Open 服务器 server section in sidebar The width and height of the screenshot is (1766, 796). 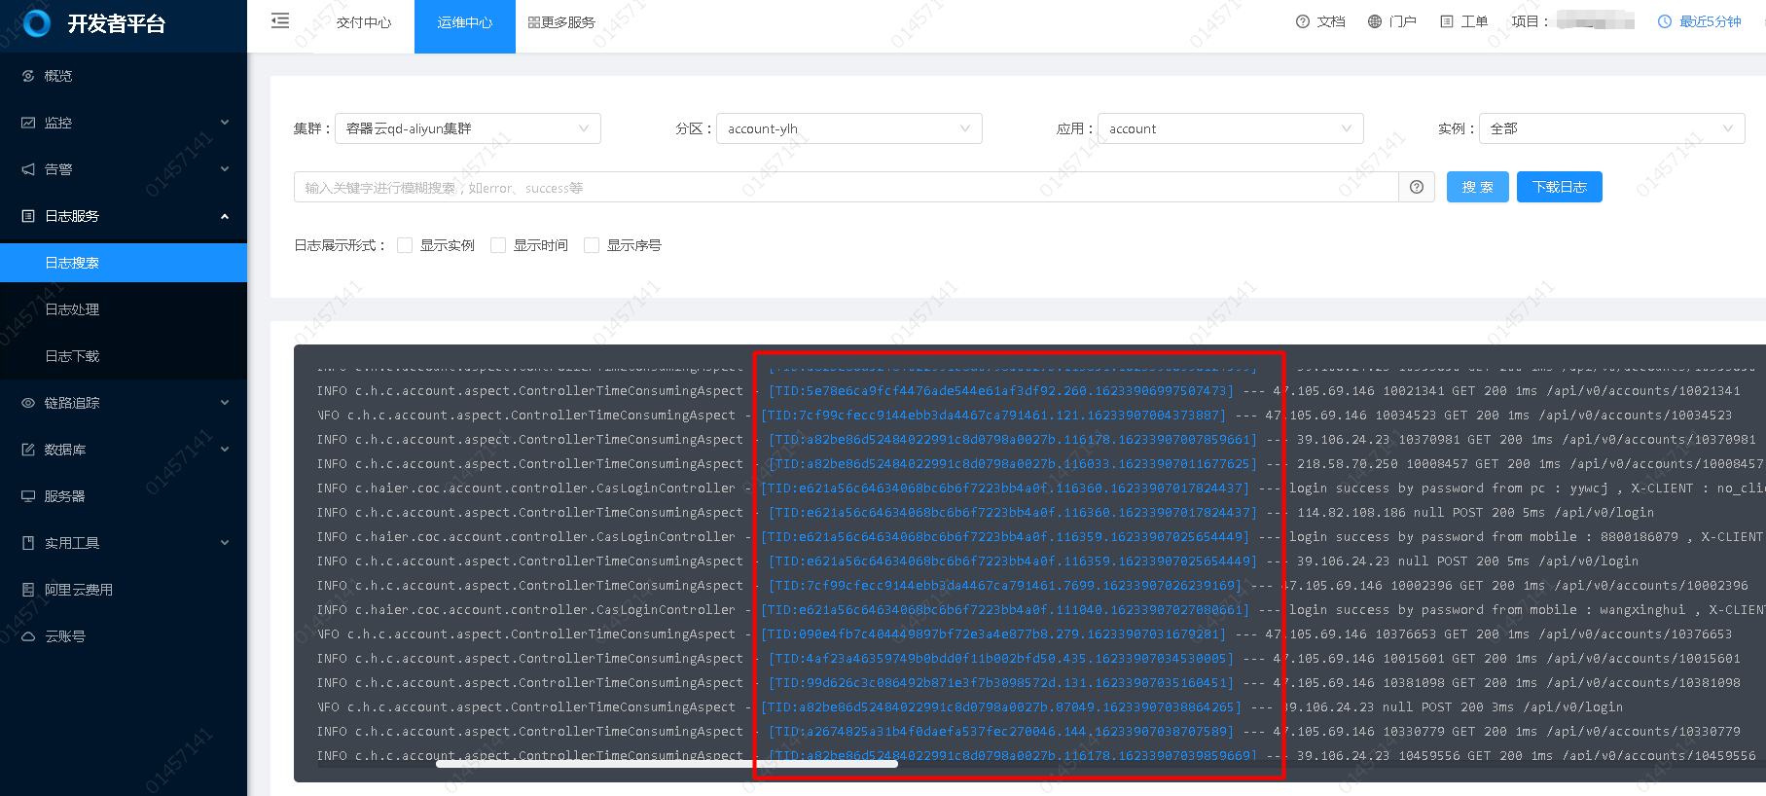[x=64, y=496]
